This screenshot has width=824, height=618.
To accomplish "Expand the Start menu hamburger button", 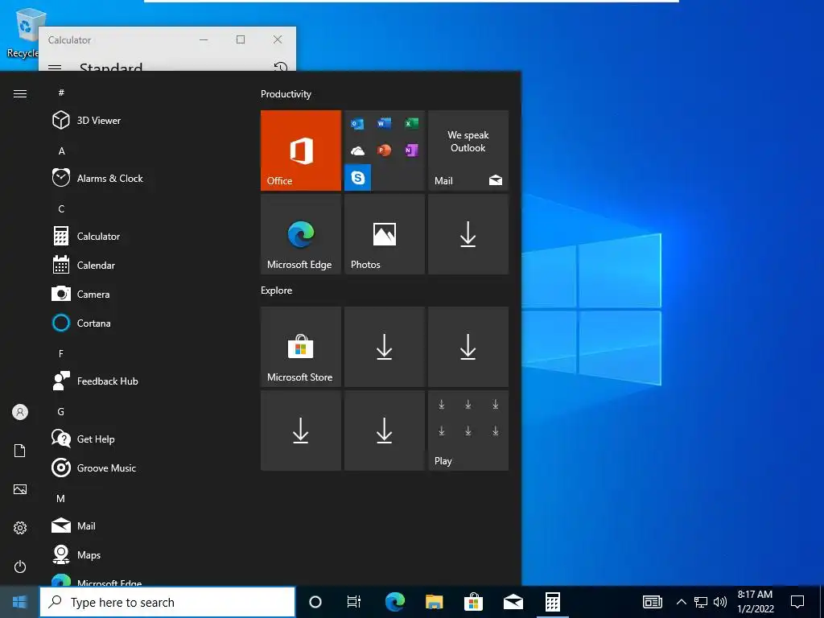I will pos(20,93).
